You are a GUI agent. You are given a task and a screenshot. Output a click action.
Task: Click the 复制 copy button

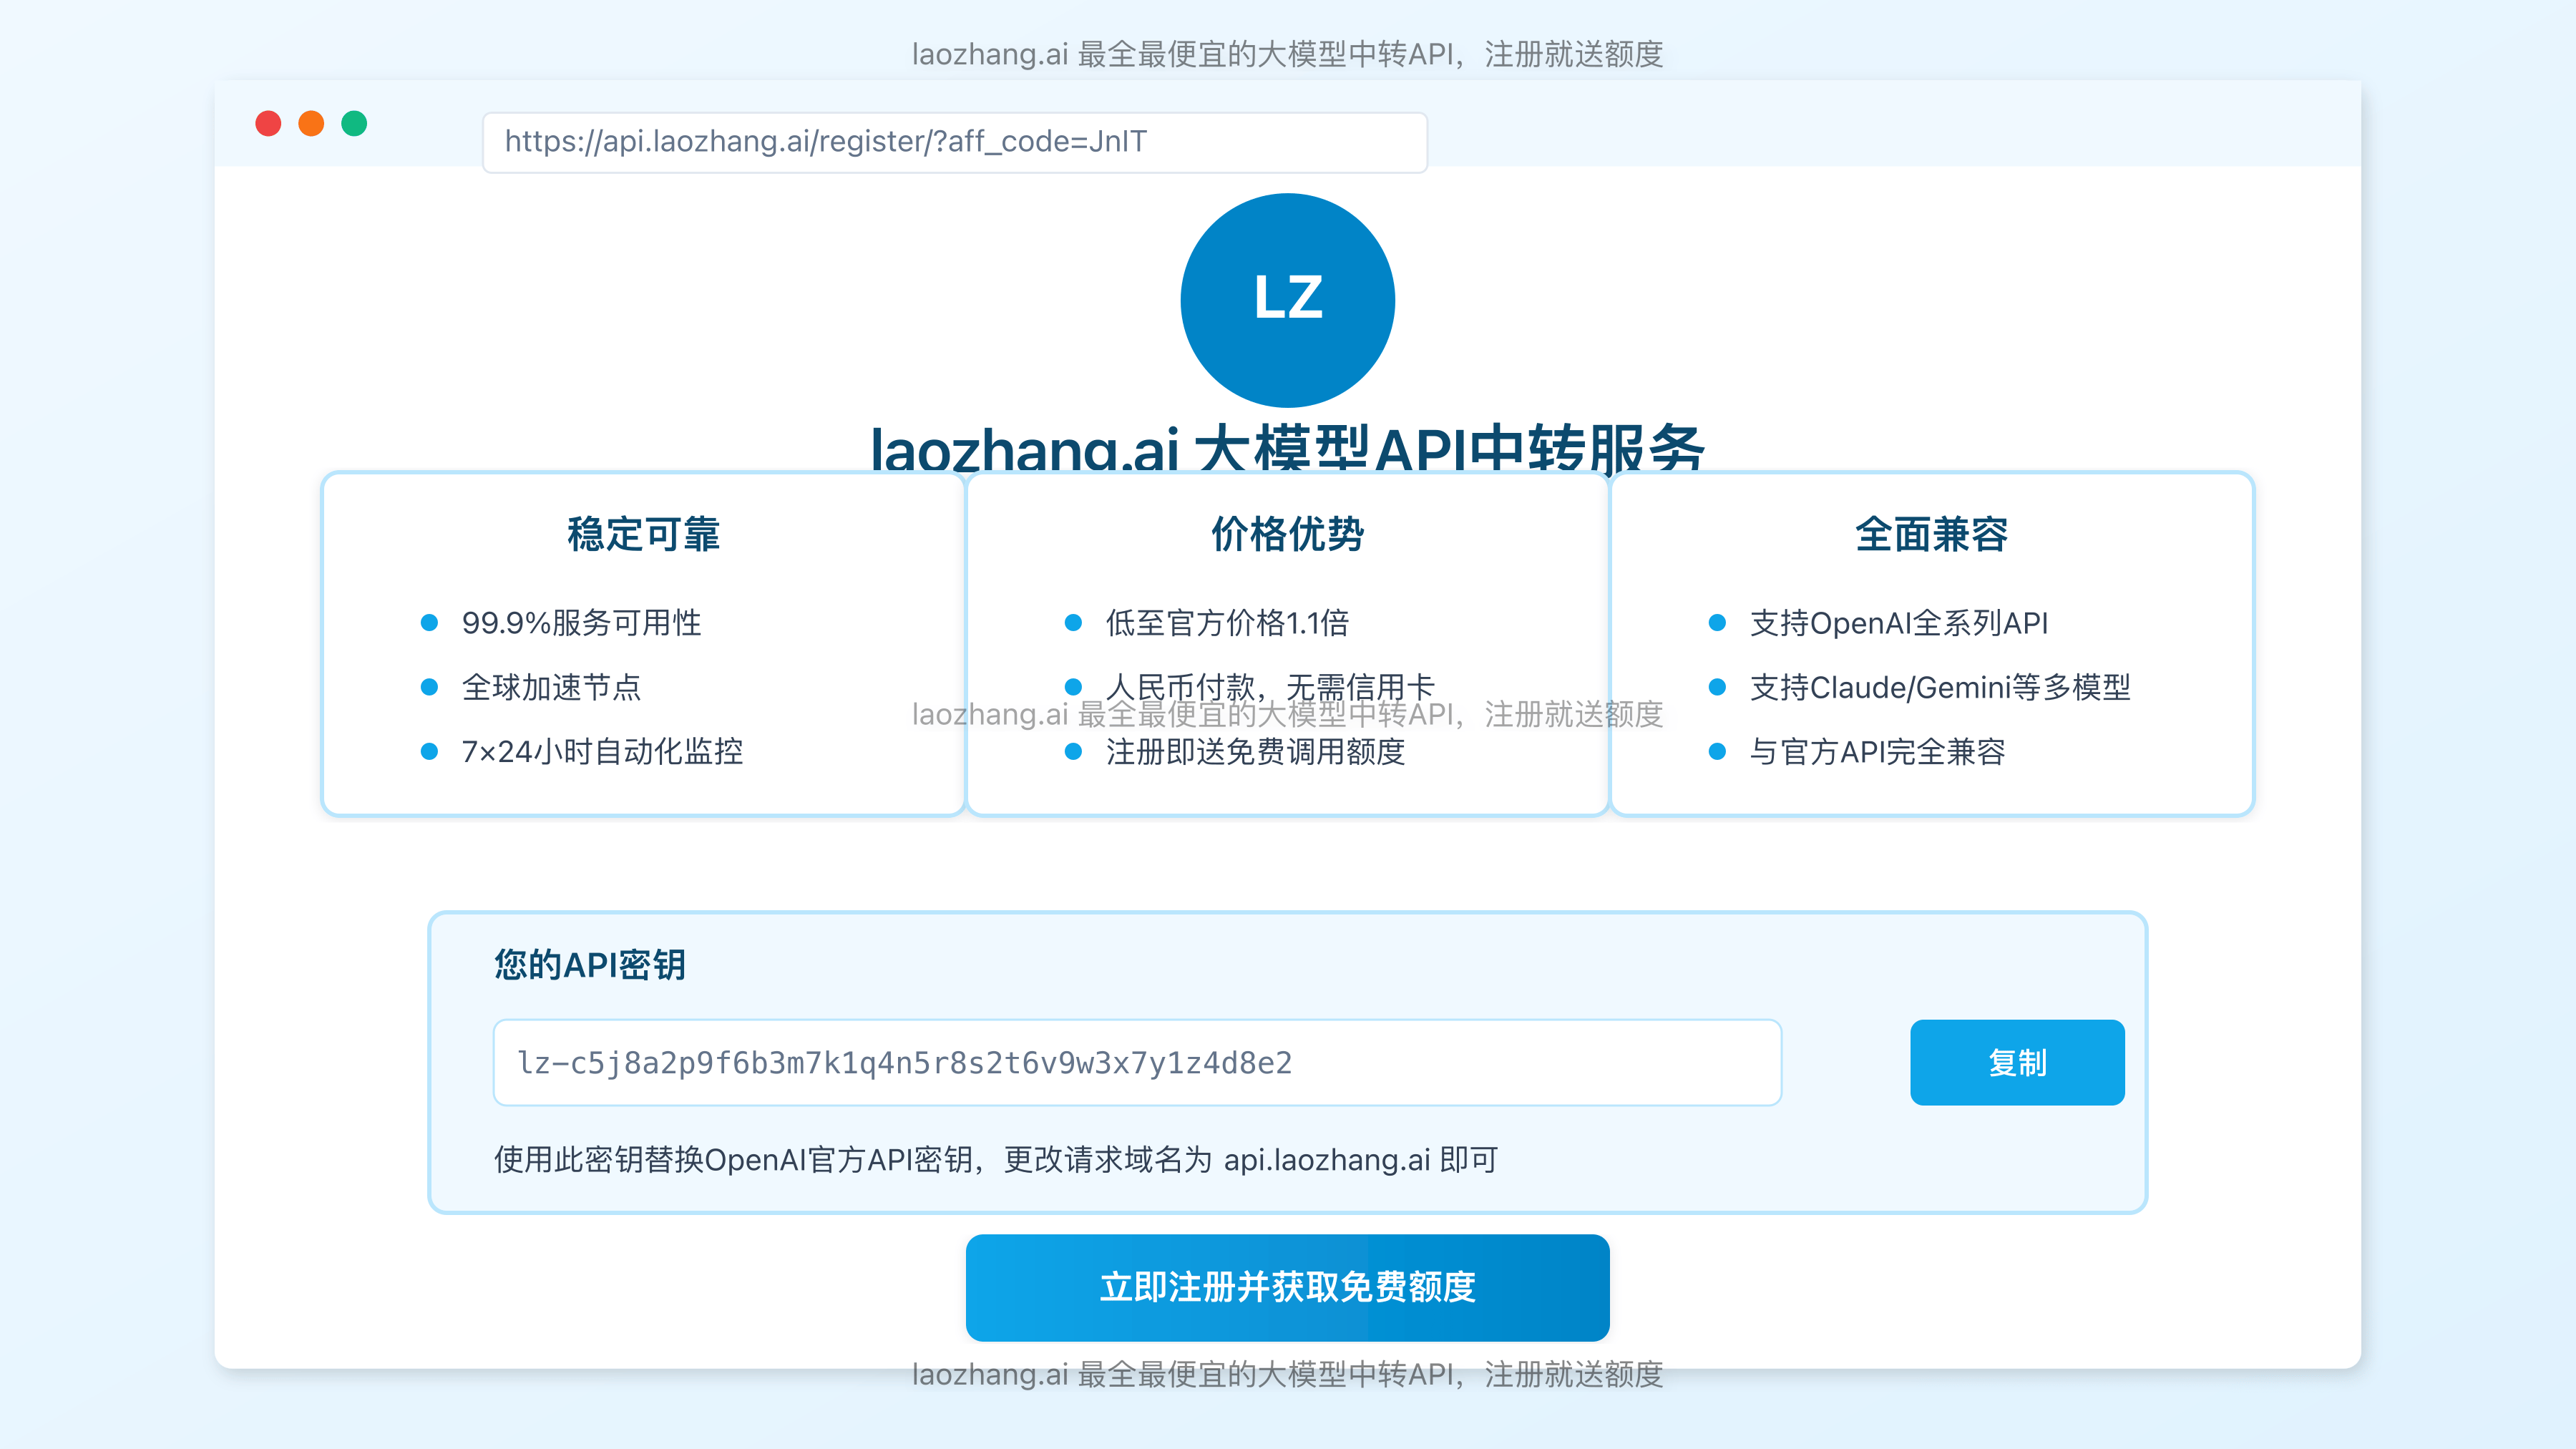(2017, 1063)
